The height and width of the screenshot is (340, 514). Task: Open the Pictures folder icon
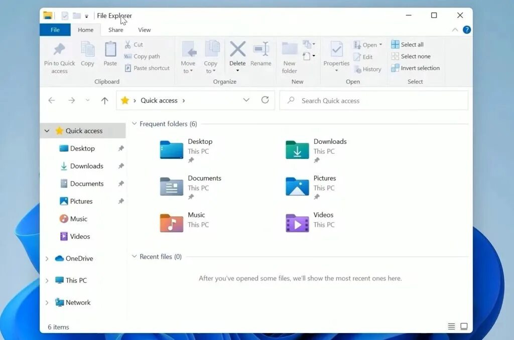[297, 186]
